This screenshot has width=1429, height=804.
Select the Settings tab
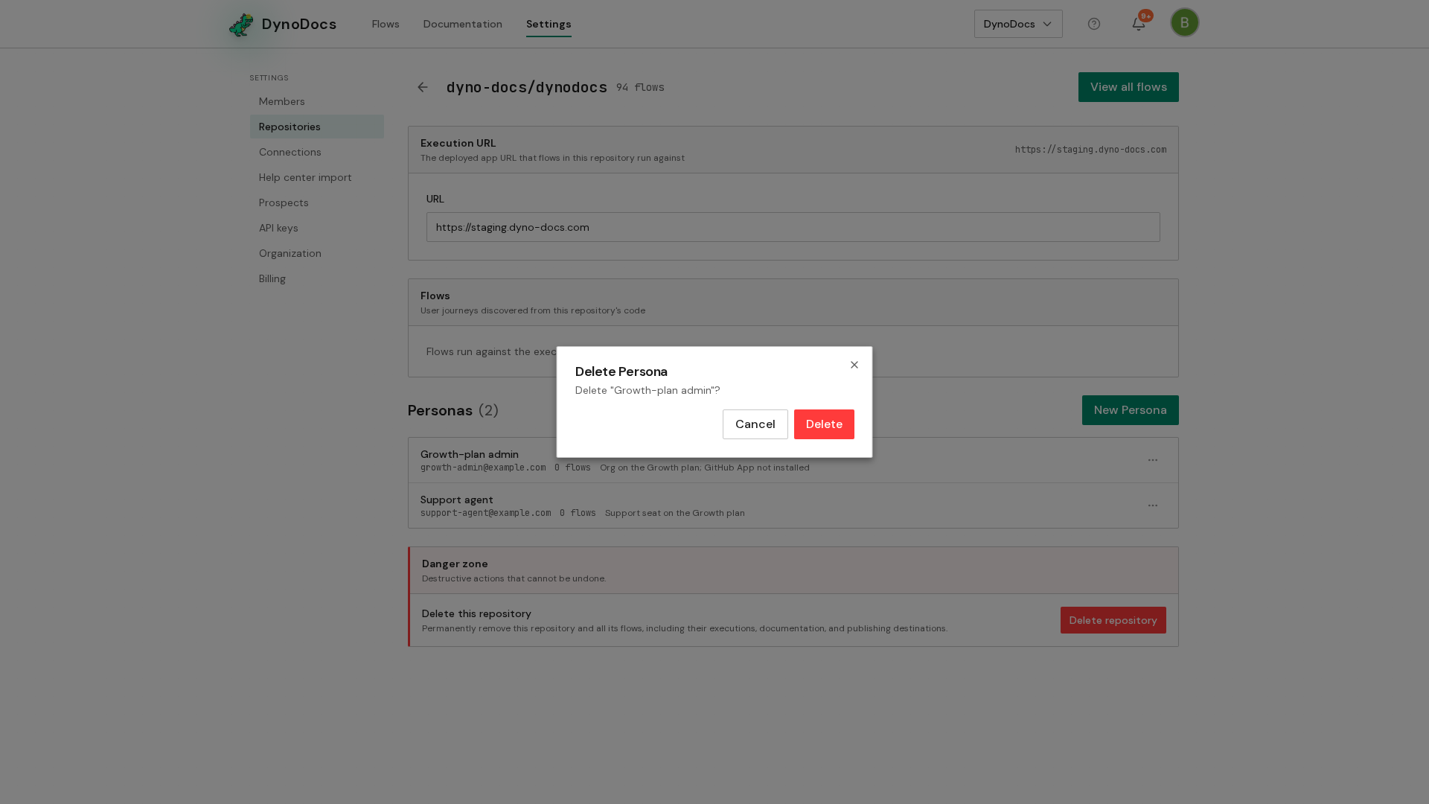pos(549,24)
